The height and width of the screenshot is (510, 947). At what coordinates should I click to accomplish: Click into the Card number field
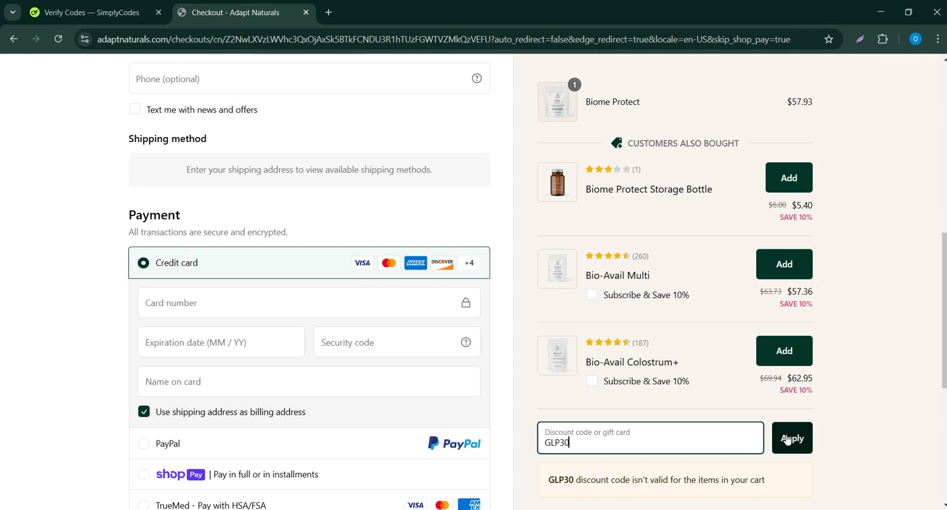click(x=309, y=303)
